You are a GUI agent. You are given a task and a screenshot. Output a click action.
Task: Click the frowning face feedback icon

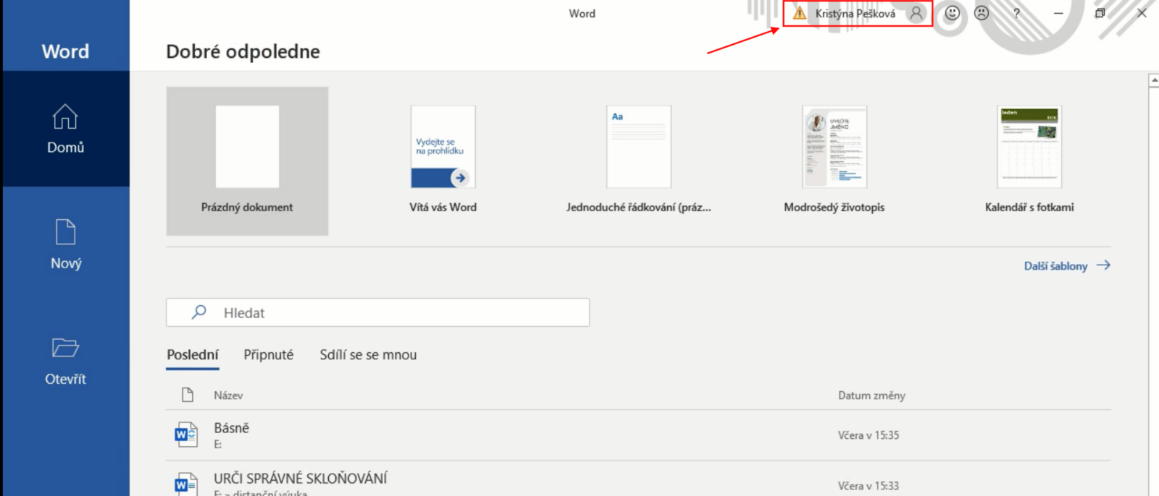click(982, 13)
